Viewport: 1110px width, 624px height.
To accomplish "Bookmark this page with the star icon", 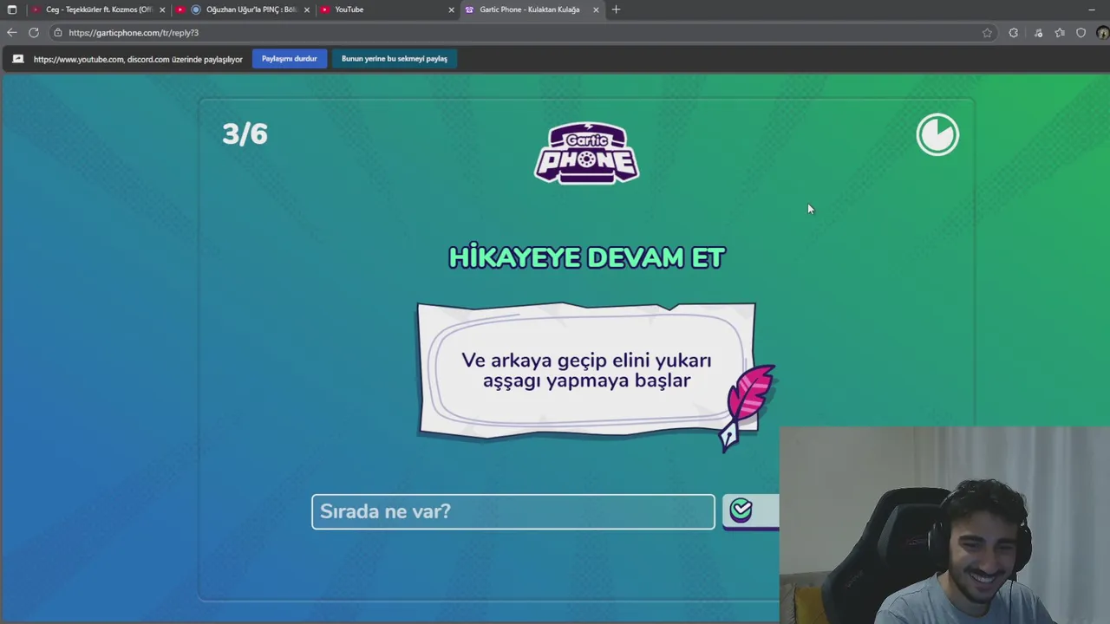I will 987,33.
